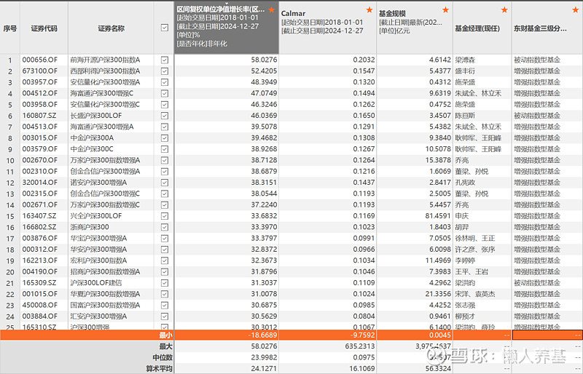Screen dimensions: 583x374
Task: Click fund name 华夏沪深300指数增强A
Action: 105,294
